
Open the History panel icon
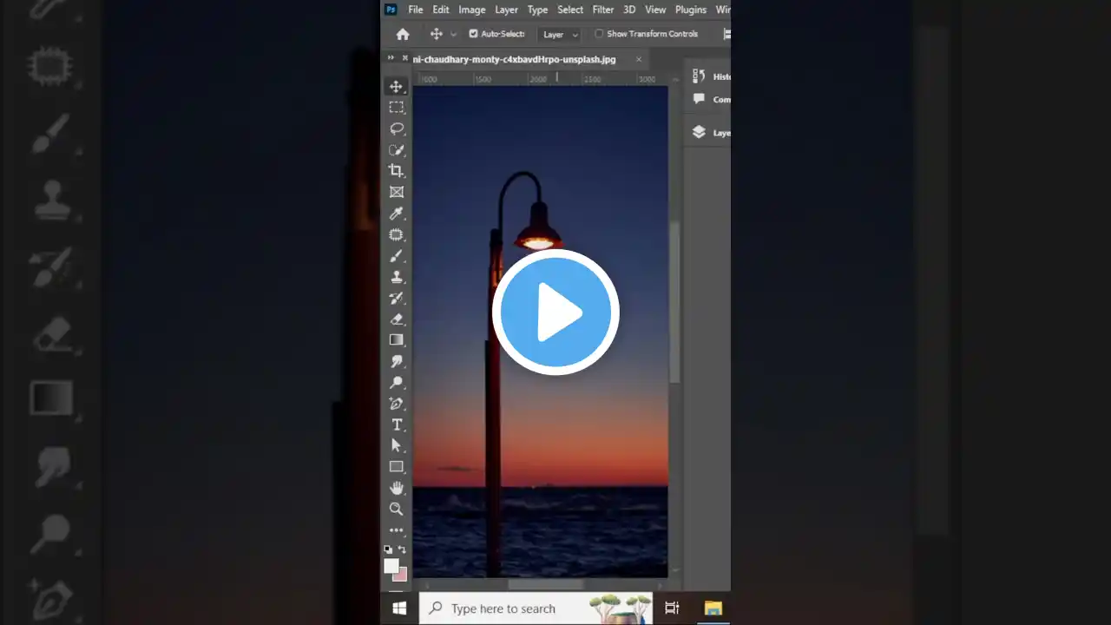coord(700,76)
